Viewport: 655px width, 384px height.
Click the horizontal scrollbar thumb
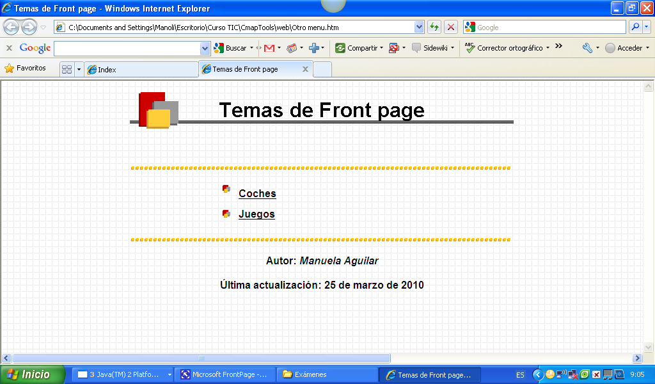(201, 358)
